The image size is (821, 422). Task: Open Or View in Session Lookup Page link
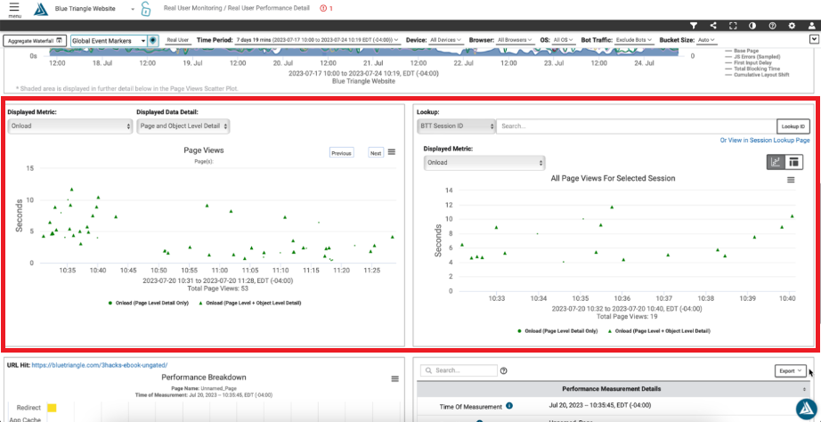764,141
